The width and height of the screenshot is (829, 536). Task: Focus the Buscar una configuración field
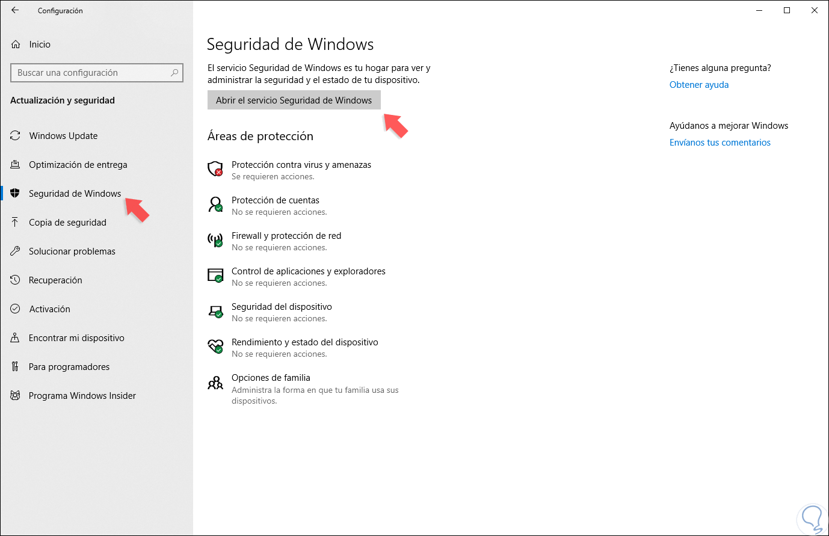pyautogui.click(x=97, y=73)
